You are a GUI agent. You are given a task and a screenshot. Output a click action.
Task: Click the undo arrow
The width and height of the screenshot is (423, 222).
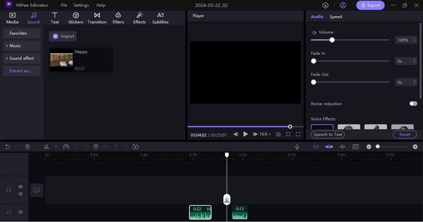tap(7, 147)
